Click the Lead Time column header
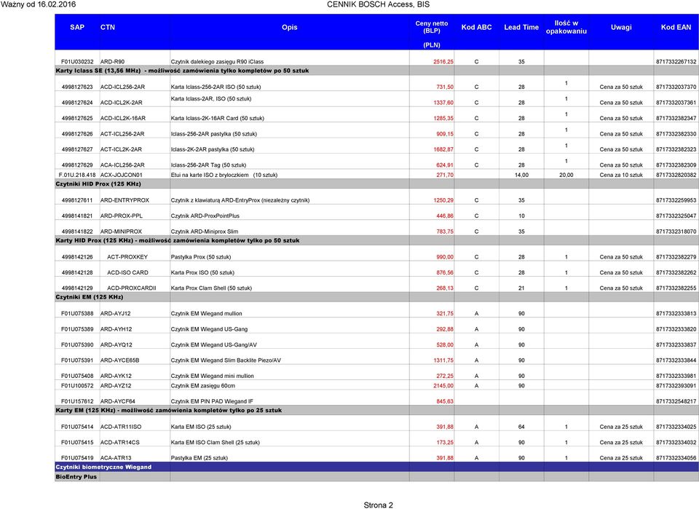 tap(521, 27)
